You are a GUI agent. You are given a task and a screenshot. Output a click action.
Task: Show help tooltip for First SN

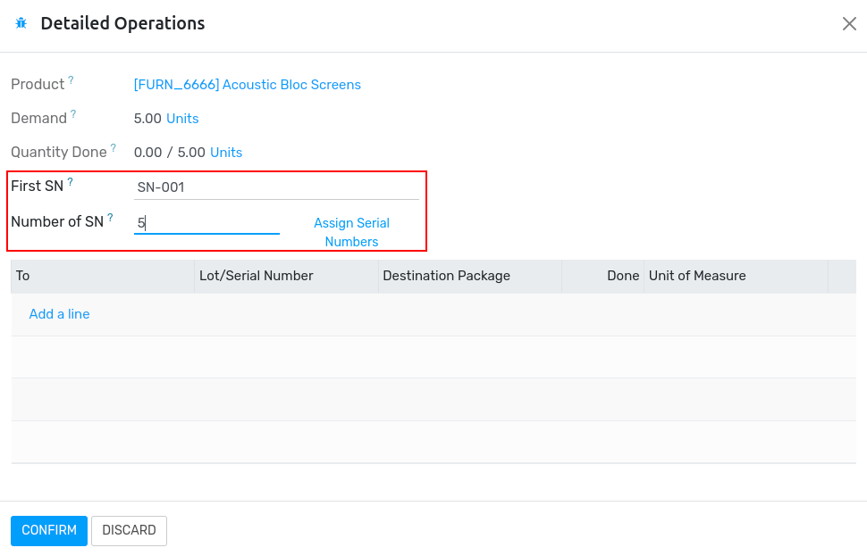coord(71,182)
